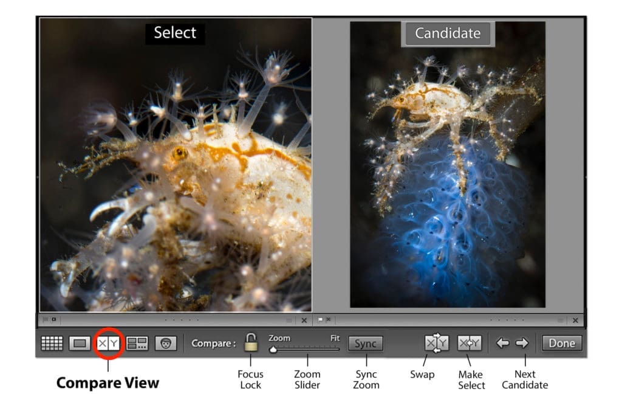Image resolution: width=622 pixels, height=405 pixels.
Task: Click the Sync zoom button
Action: pyautogui.click(x=365, y=344)
